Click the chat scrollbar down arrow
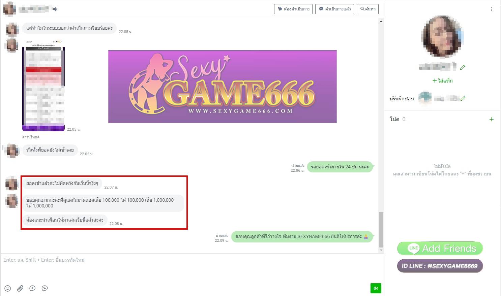 (381, 250)
